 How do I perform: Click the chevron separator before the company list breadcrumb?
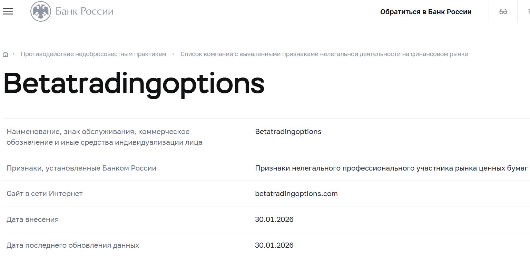(x=174, y=54)
